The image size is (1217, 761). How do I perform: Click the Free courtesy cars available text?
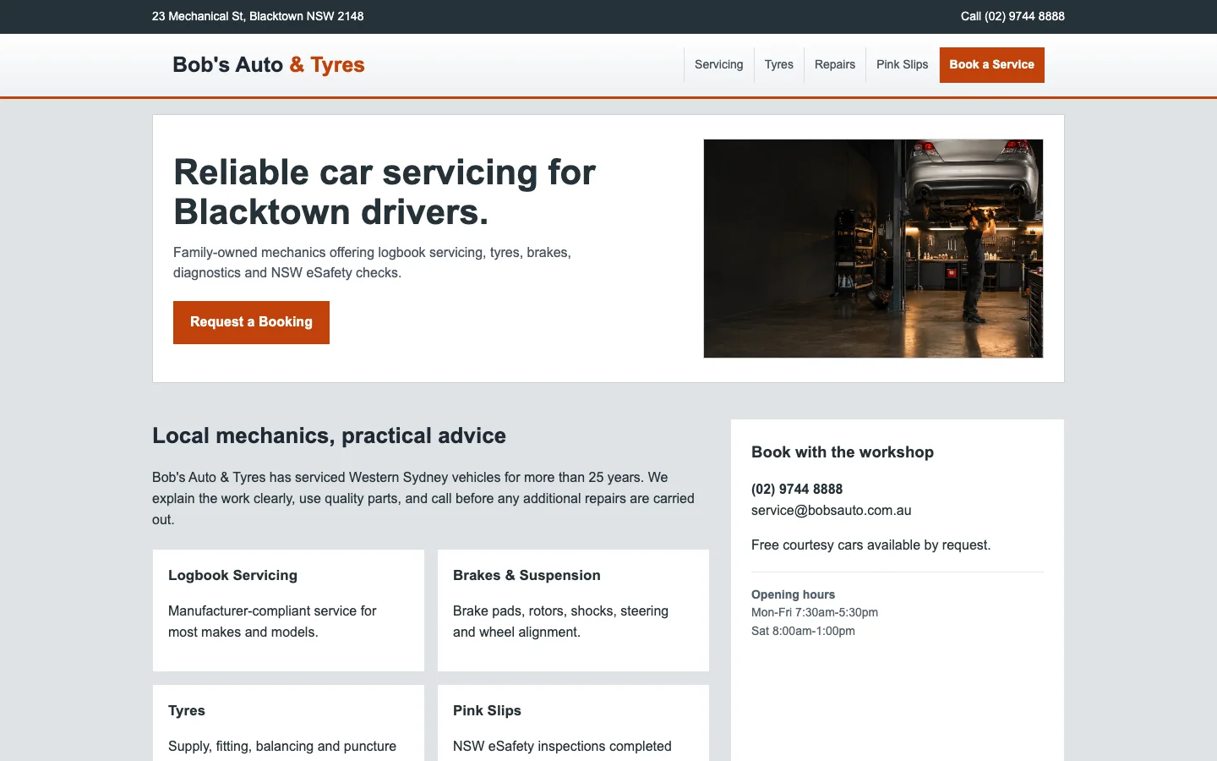870,545
